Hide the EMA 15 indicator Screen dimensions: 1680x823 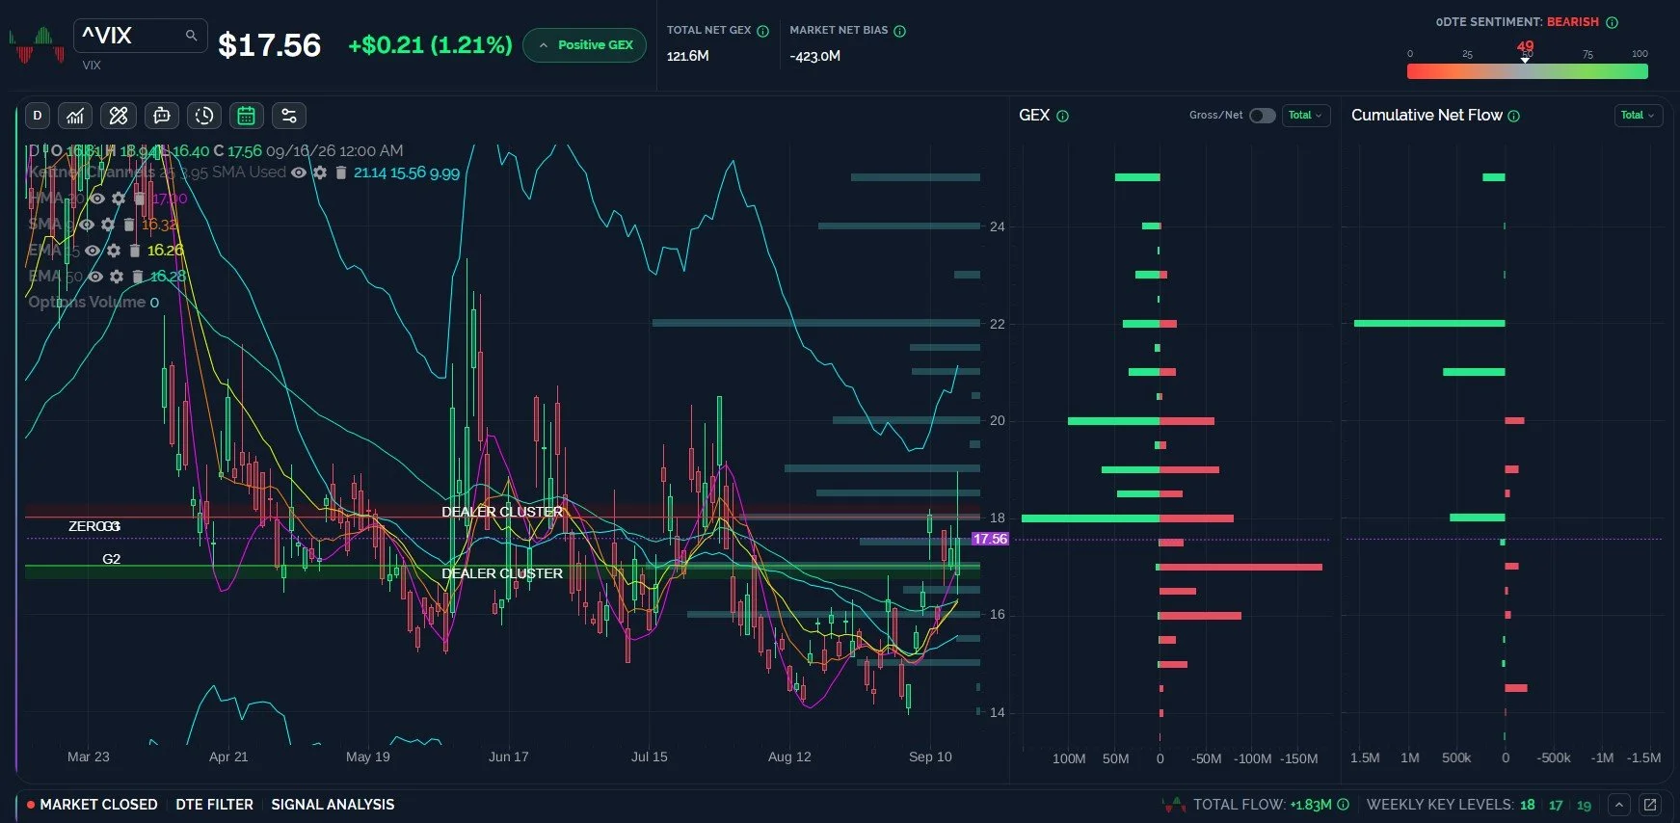tap(93, 251)
